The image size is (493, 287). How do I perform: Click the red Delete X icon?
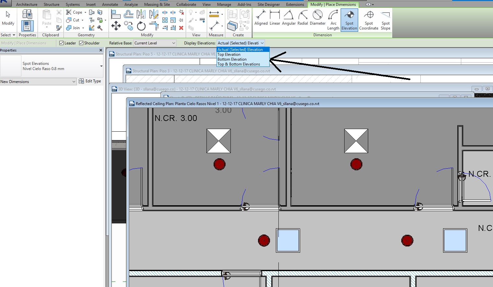(x=181, y=28)
